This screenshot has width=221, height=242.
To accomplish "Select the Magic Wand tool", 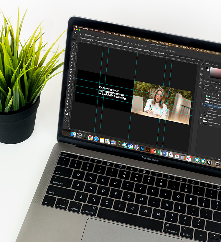I will (73, 50).
